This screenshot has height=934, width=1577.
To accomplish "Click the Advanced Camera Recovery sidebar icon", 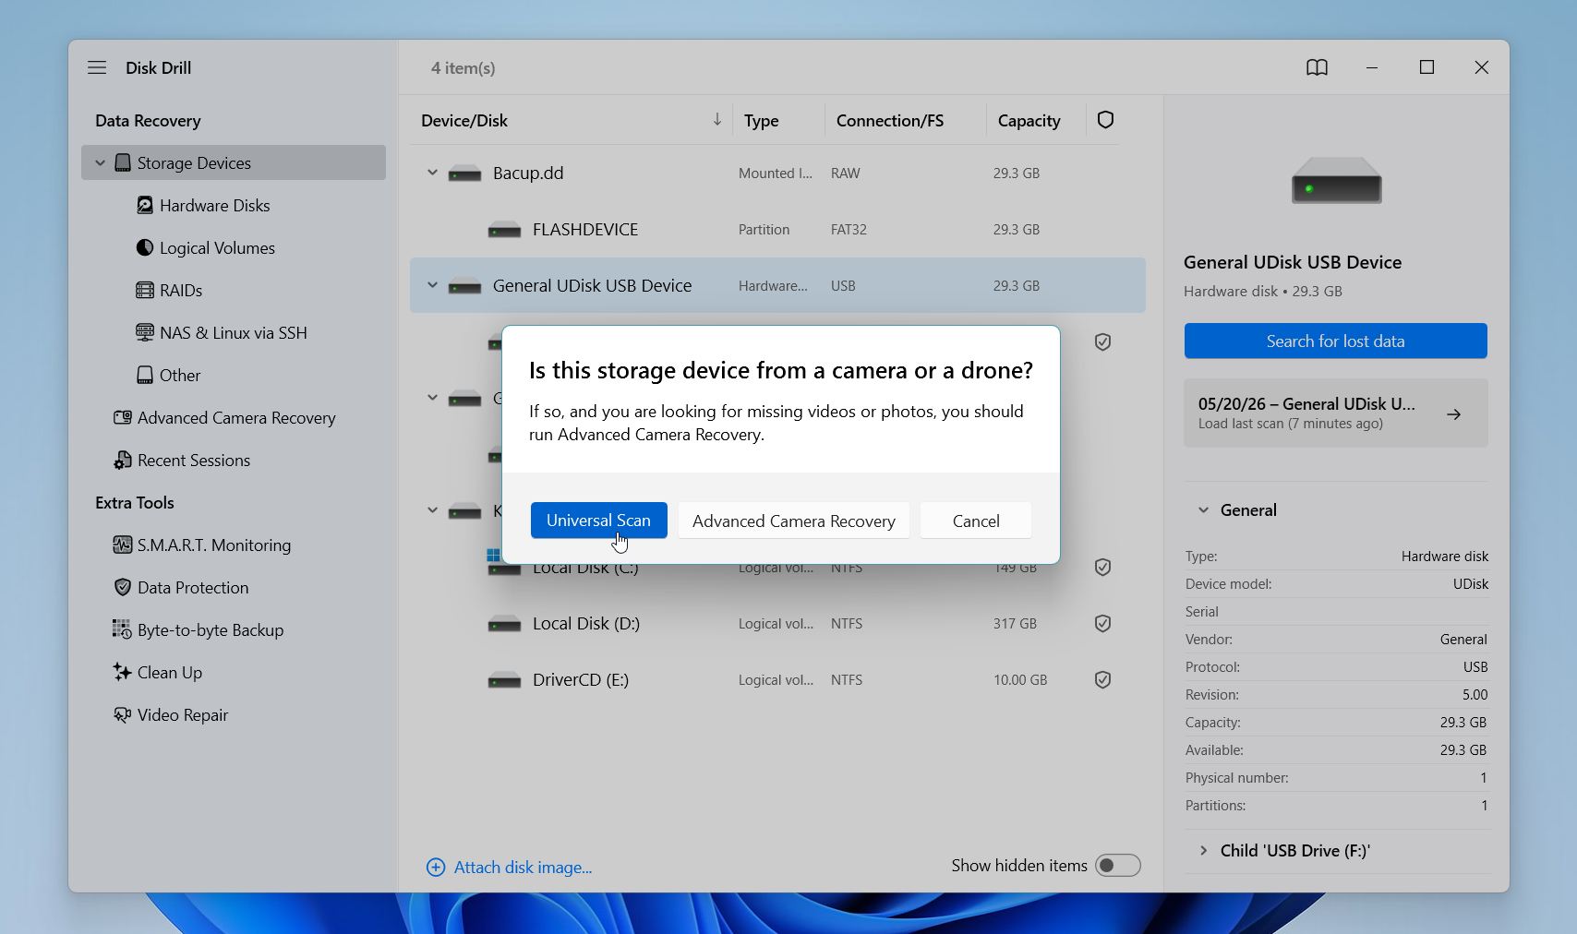I will [122, 417].
